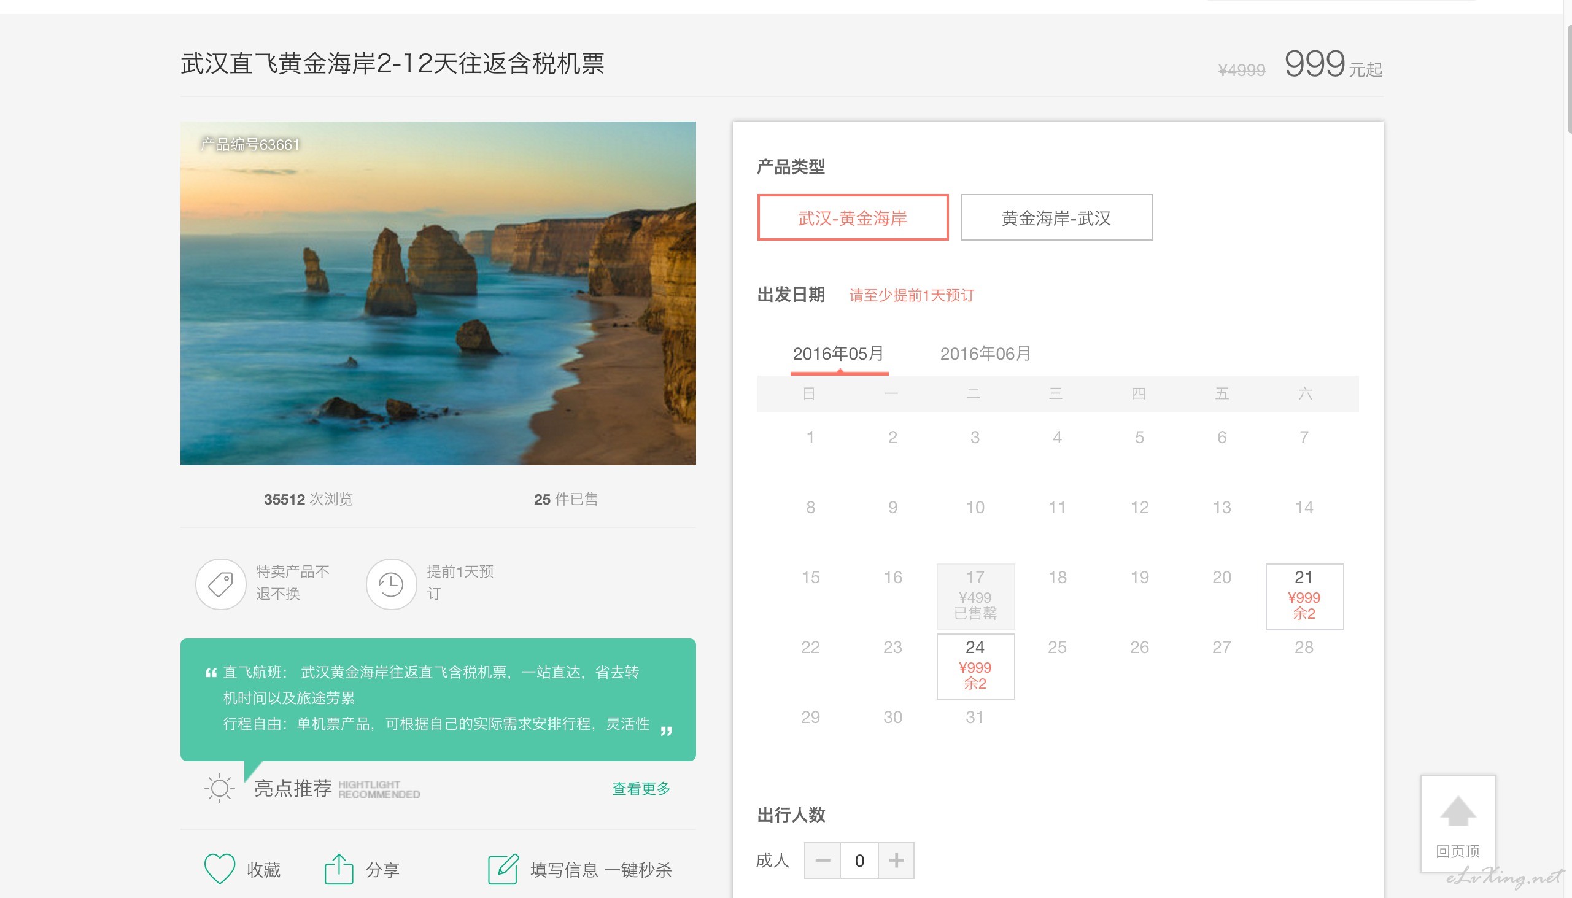Click the product title 武汉直飞黄金海岸
The image size is (1572, 898).
392,63
